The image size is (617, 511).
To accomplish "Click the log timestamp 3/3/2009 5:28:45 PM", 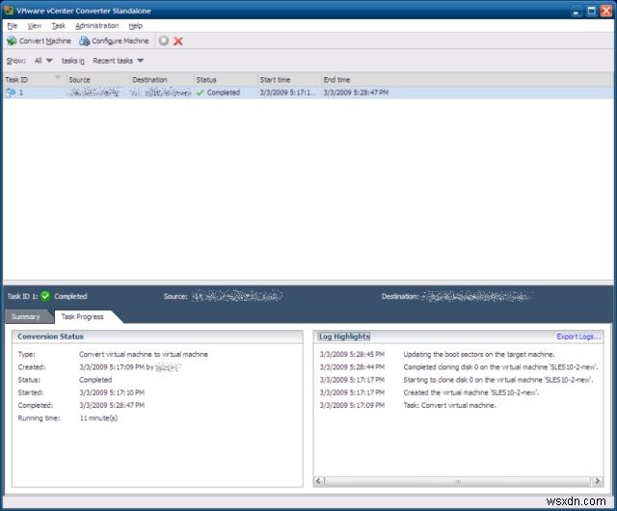I will pos(352,354).
